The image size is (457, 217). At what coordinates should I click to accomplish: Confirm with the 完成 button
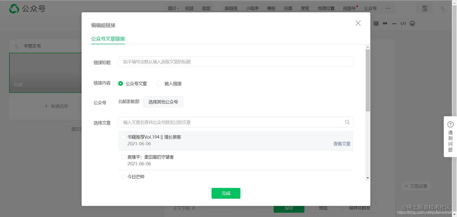(226, 193)
